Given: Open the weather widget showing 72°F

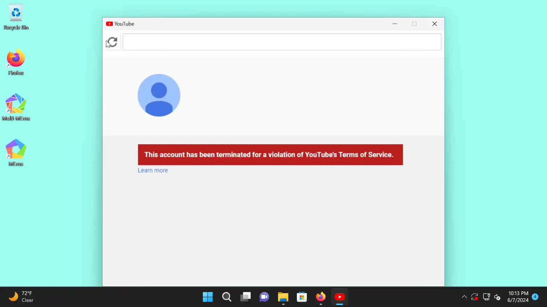Looking at the screenshot, I should click(21, 297).
